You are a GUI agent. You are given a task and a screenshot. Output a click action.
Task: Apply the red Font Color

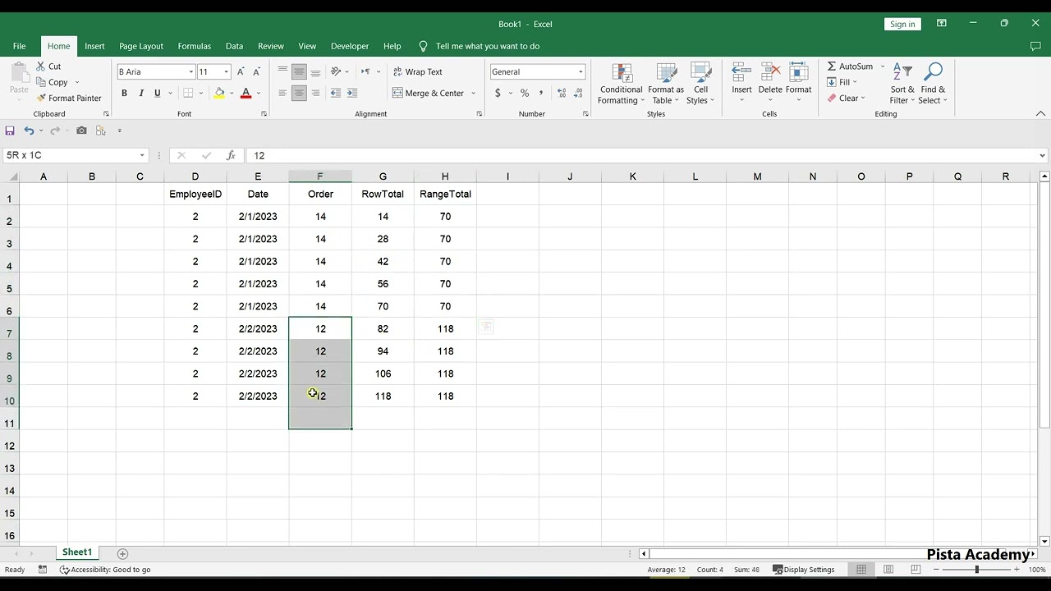(246, 93)
